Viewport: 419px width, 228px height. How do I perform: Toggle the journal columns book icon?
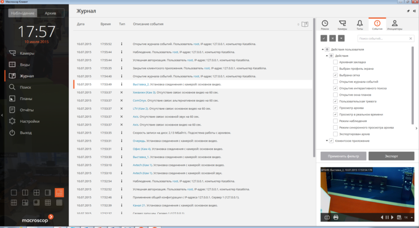pyautogui.click(x=305, y=24)
